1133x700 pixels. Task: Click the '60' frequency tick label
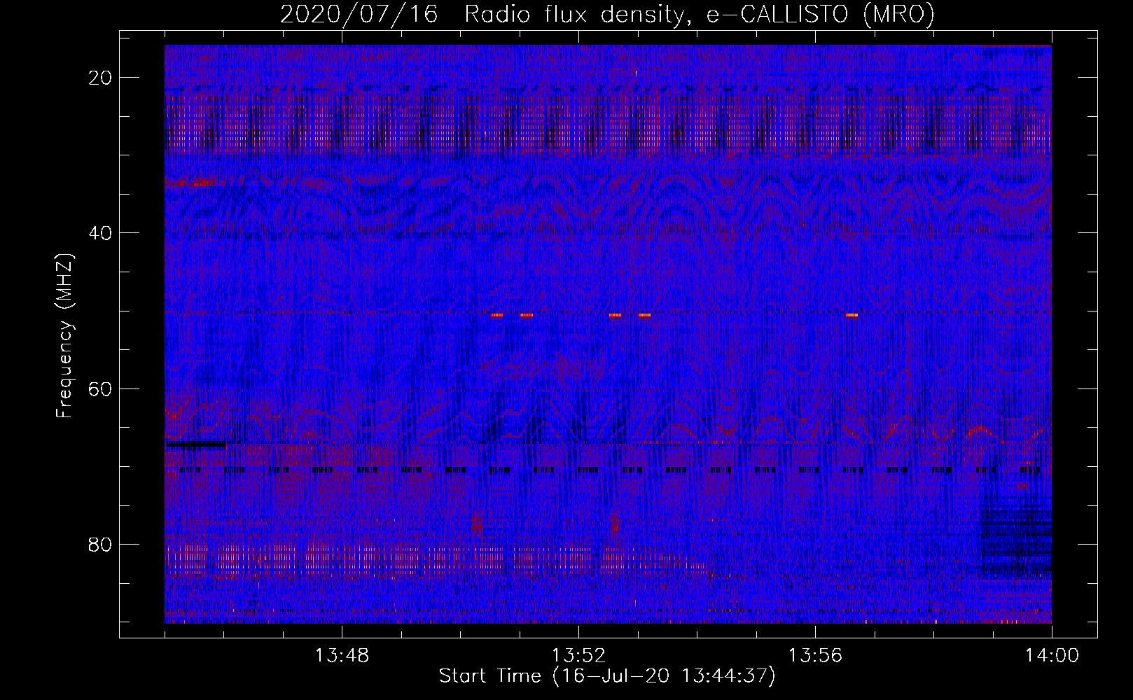click(x=101, y=388)
